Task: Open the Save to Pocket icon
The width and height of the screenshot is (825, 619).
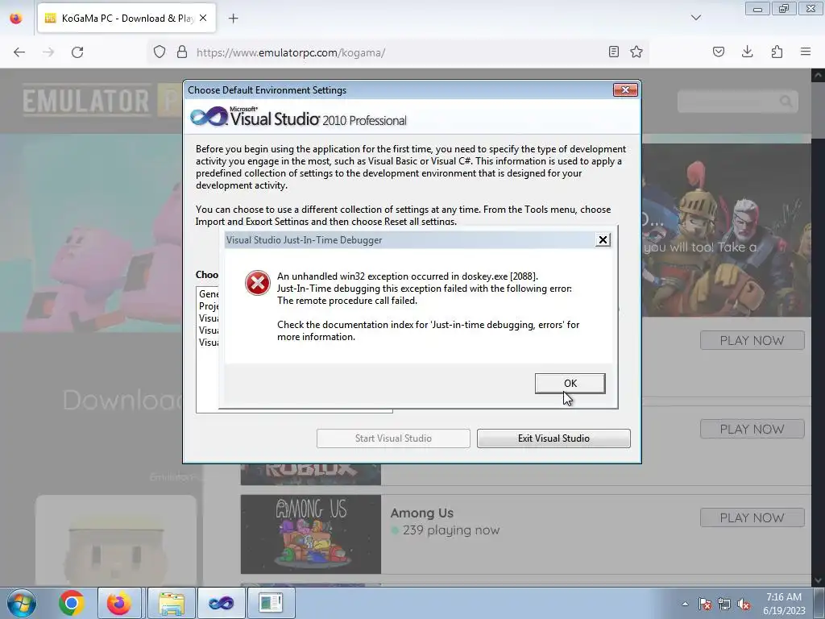Action: pyautogui.click(x=719, y=52)
